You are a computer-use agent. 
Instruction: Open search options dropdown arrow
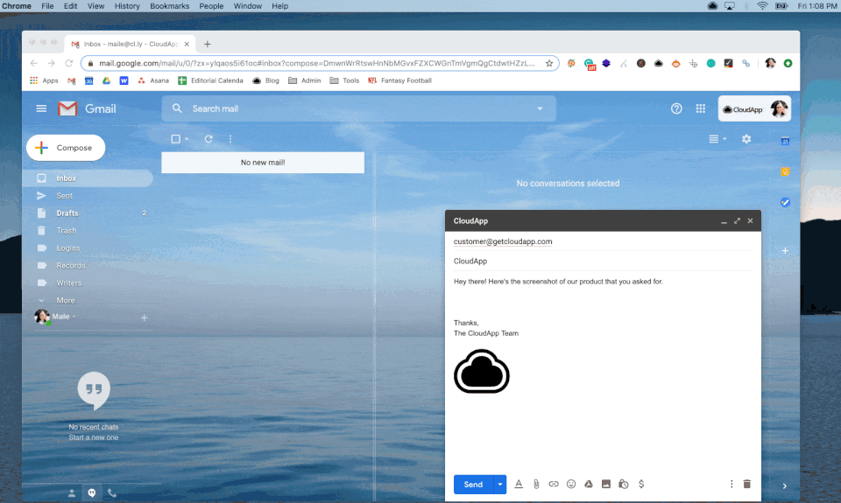[x=540, y=108]
